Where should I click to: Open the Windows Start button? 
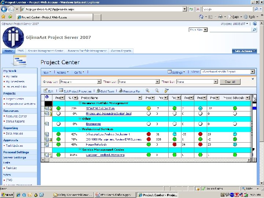point(7,195)
